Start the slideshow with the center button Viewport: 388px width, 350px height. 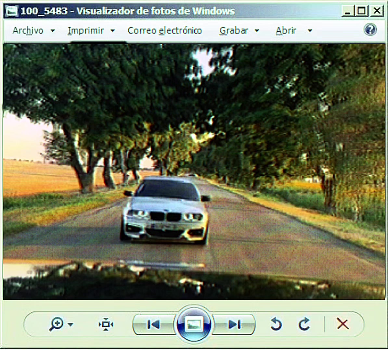[x=194, y=324]
